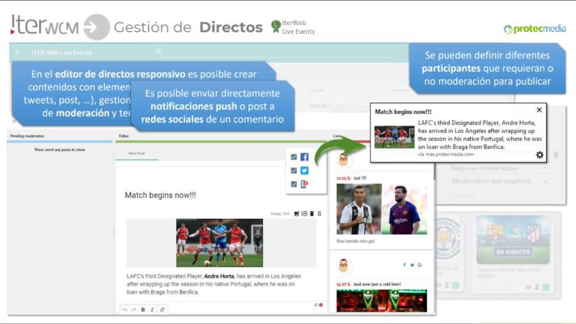Click the search magnifier icon in the top bar
576x324 pixels.
tap(159, 52)
